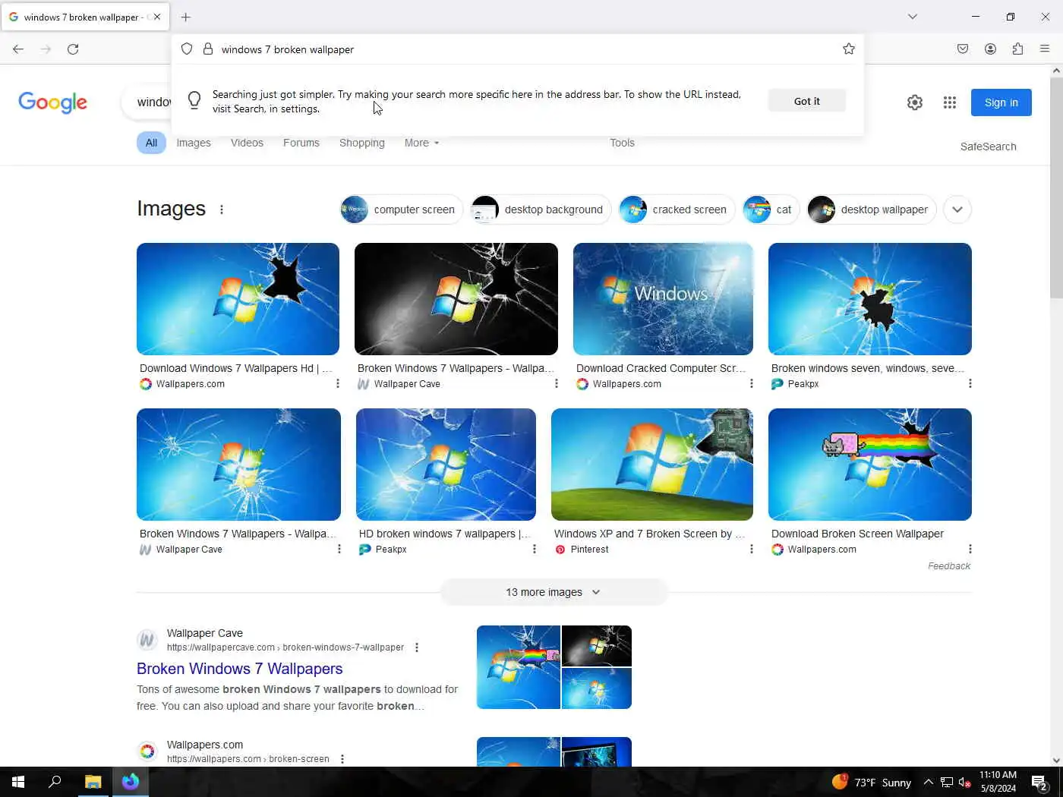Viewport: 1063px width, 797px height.
Task: Click the vertical page scrollbar thumb
Action: tap(1056, 186)
